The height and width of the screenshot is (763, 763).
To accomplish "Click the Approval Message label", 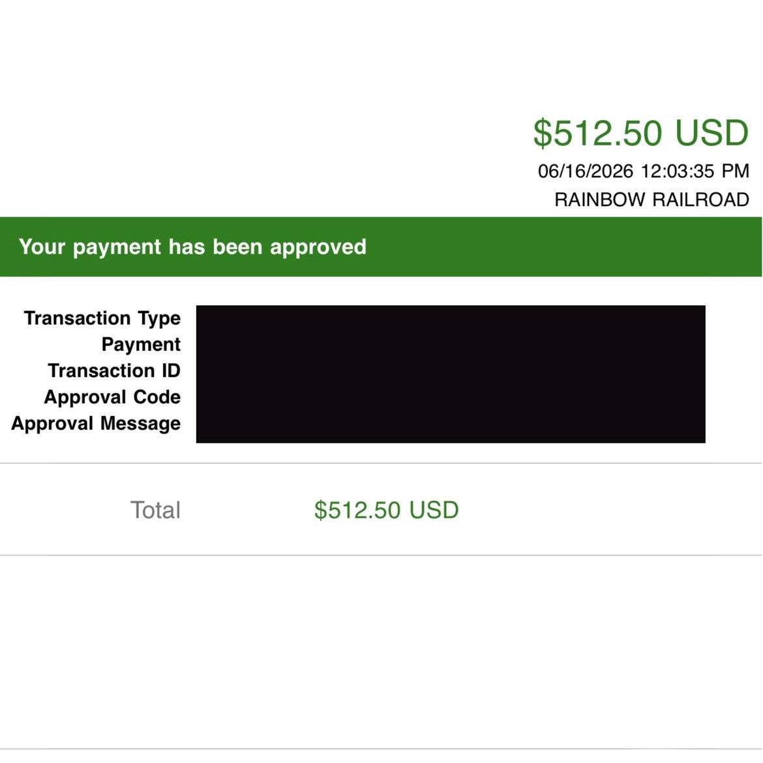I will coord(96,423).
